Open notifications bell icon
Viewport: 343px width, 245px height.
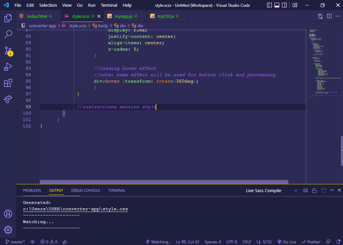[x=338, y=242]
